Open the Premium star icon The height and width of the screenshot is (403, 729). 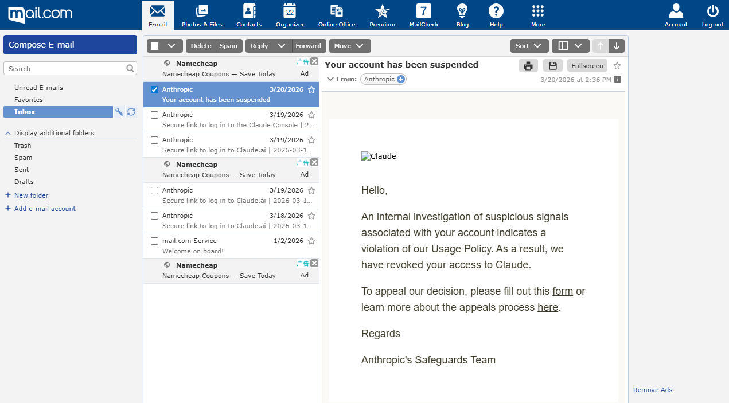(x=382, y=15)
